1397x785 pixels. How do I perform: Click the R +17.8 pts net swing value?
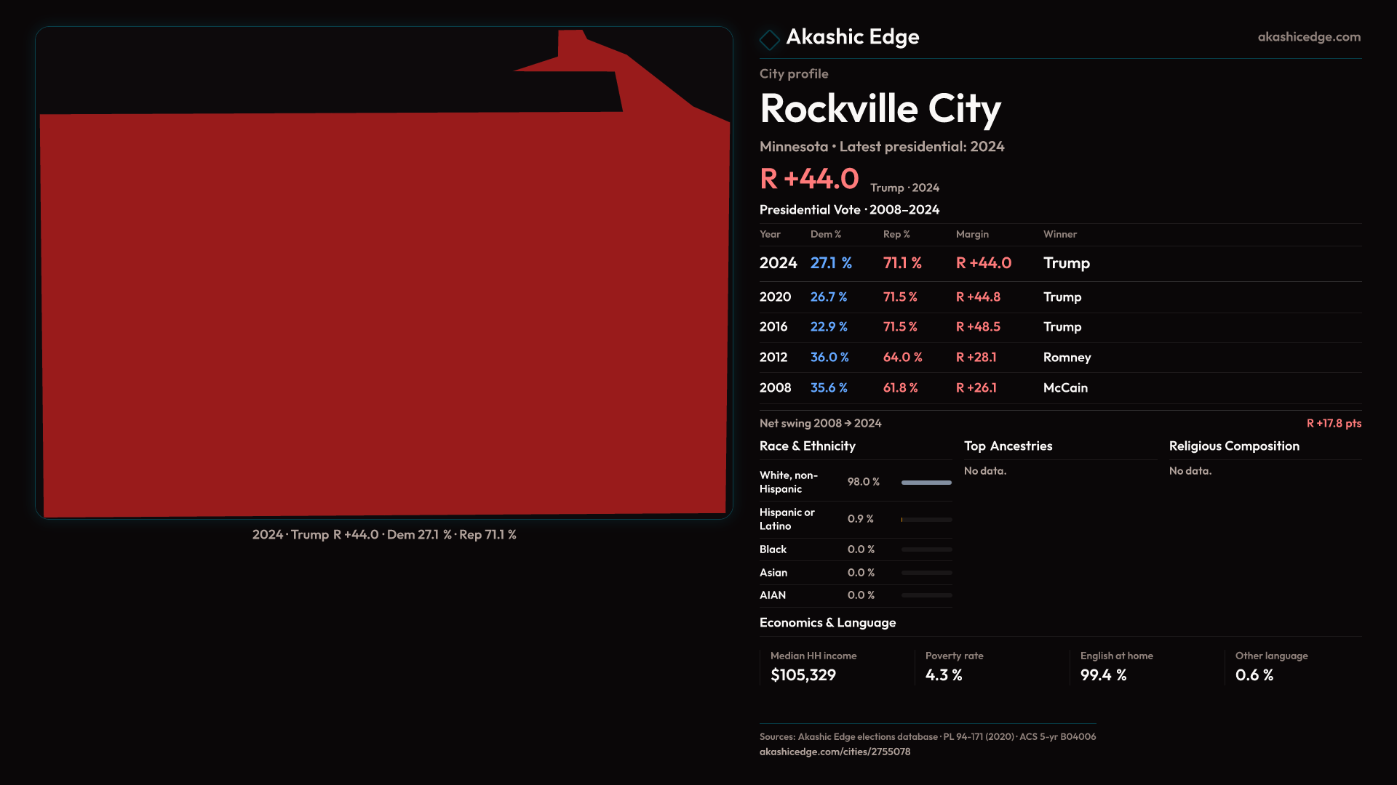coord(1333,423)
